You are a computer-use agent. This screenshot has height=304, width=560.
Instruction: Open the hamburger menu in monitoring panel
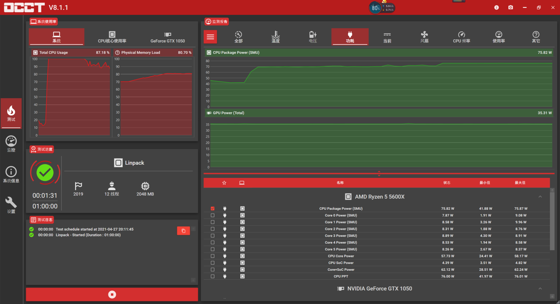(210, 37)
